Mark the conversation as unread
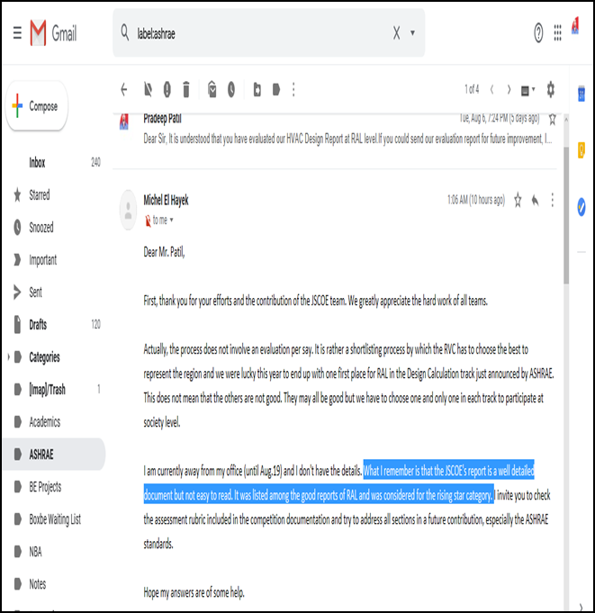 [212, 89]
